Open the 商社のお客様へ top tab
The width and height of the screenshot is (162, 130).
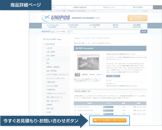point(138,7)
